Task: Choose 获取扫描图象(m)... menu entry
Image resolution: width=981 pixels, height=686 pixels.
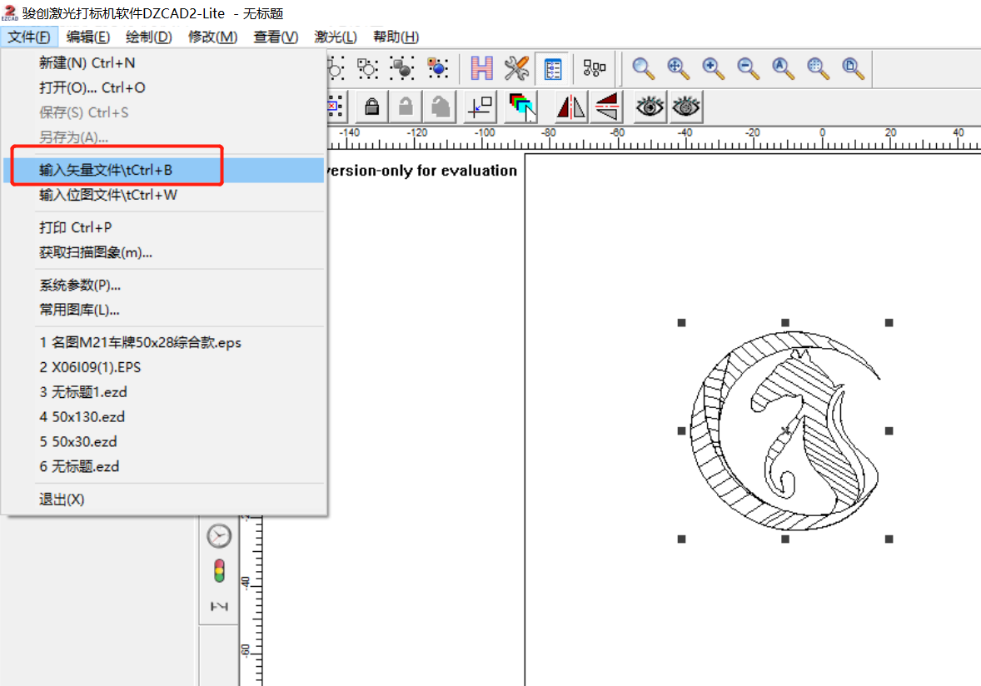Action: (164, 252)
